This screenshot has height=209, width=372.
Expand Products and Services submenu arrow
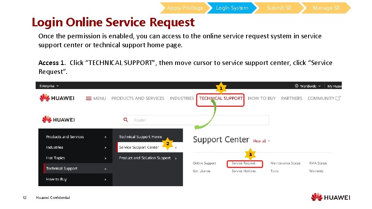[x=105, y=137]
